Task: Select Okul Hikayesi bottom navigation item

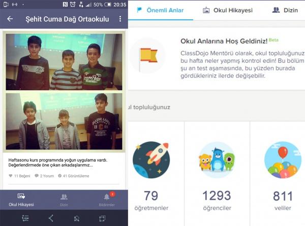Action: [21, 200]
